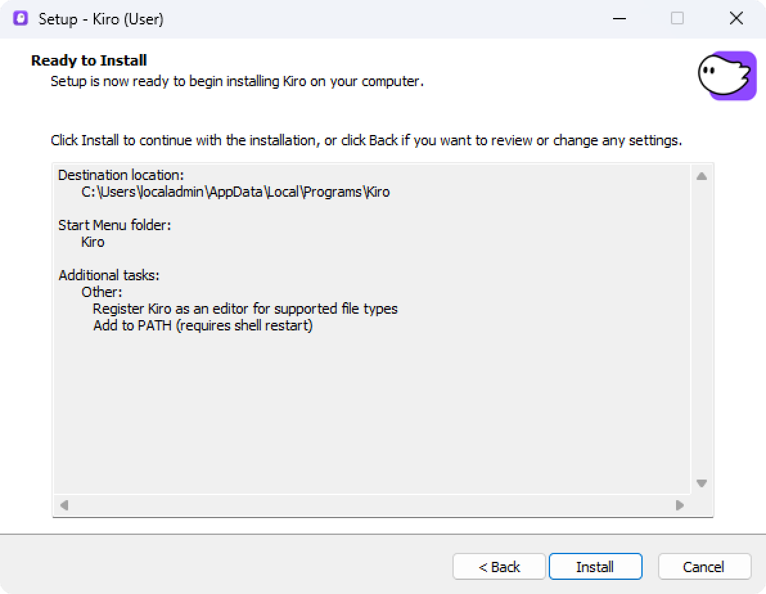Click the destination path text line
Screen dimensions: 766x594
pos(235,192)
